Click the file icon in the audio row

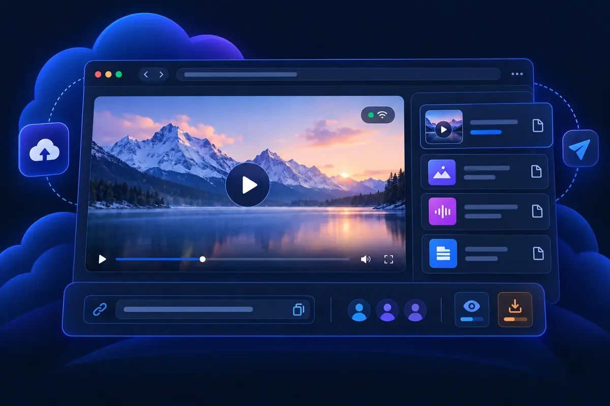pyautogui.click(x=537, y=211)
